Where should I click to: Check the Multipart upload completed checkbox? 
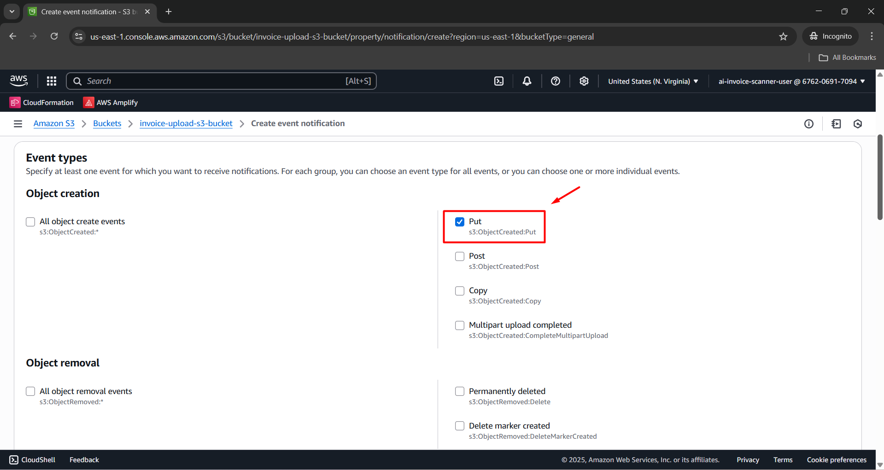(460, 325)
